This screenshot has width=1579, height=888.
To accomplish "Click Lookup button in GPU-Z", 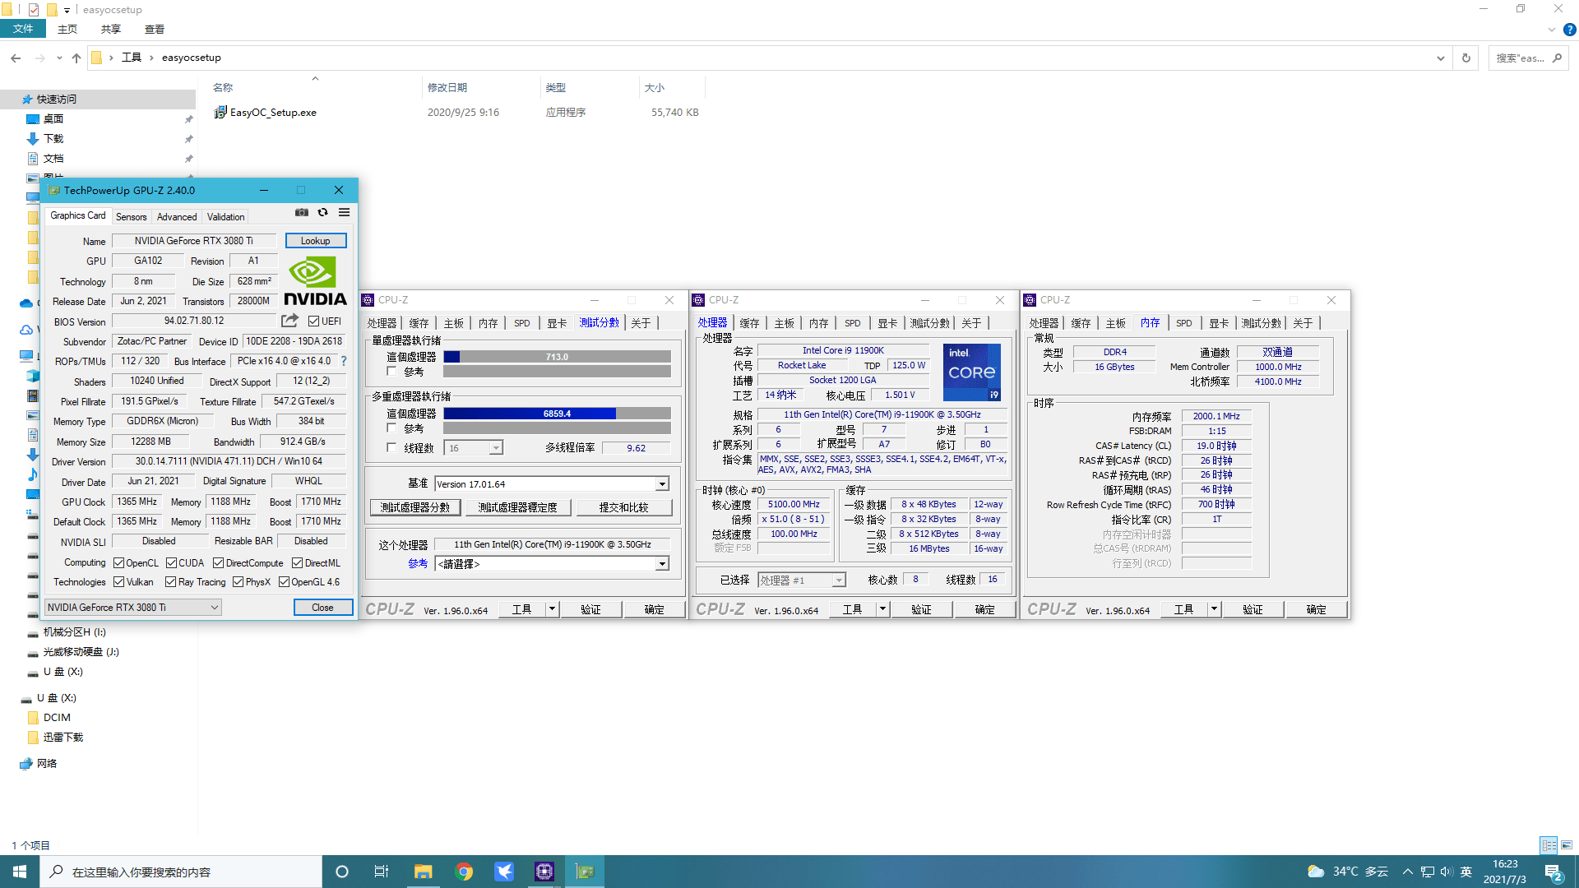I will click(x=316, y=239).
